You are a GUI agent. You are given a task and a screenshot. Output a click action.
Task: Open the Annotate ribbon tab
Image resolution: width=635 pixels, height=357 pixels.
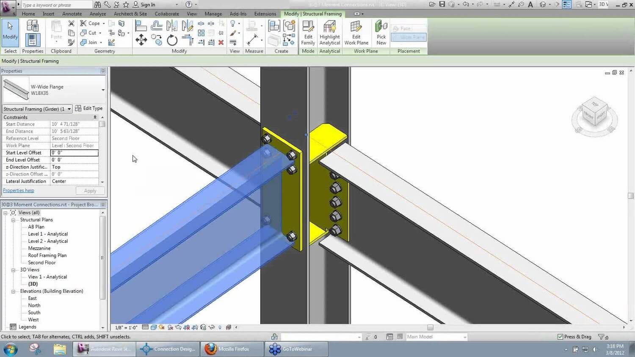pyautogui.click(x=72, y=14)
